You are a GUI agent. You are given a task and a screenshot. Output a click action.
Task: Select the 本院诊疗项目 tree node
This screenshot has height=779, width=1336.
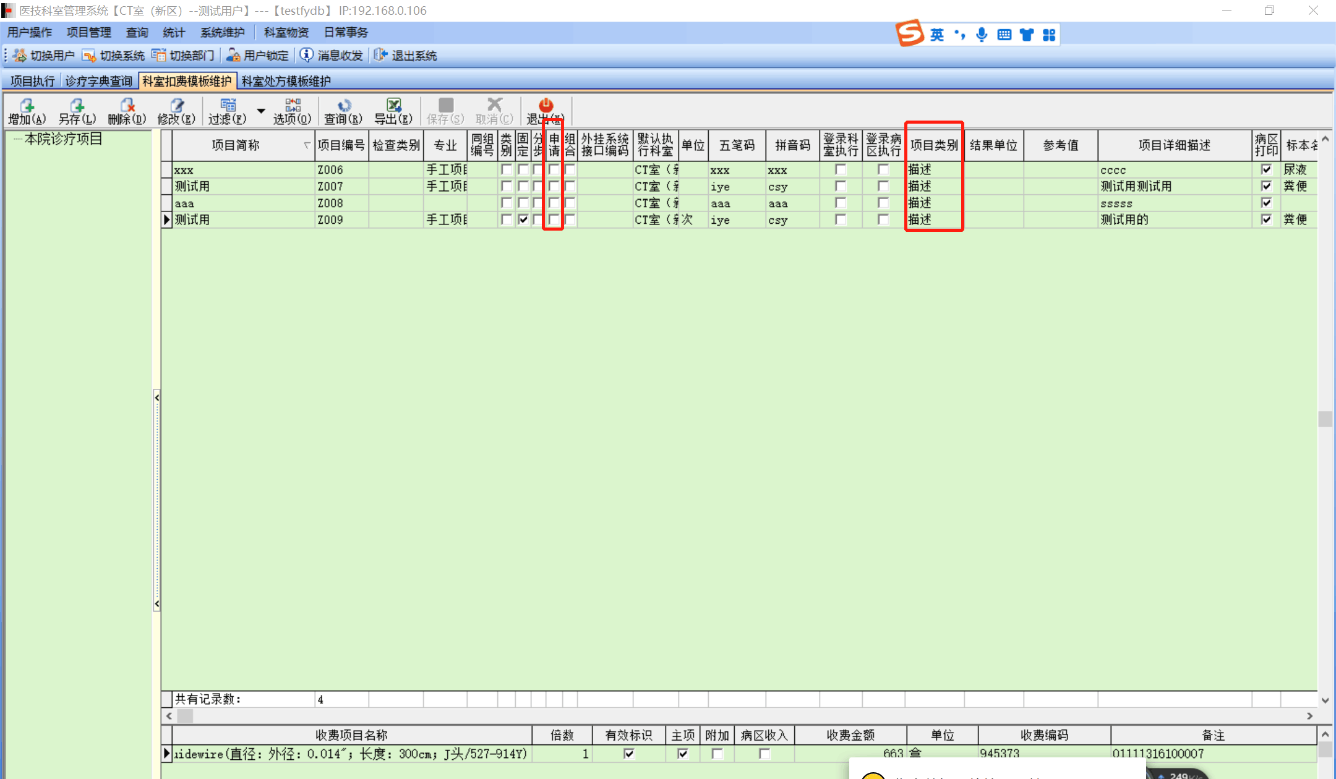(x=63, y=139)
